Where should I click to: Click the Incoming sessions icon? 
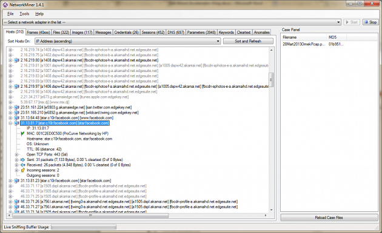pyautogui.click(x=22, y=170)
